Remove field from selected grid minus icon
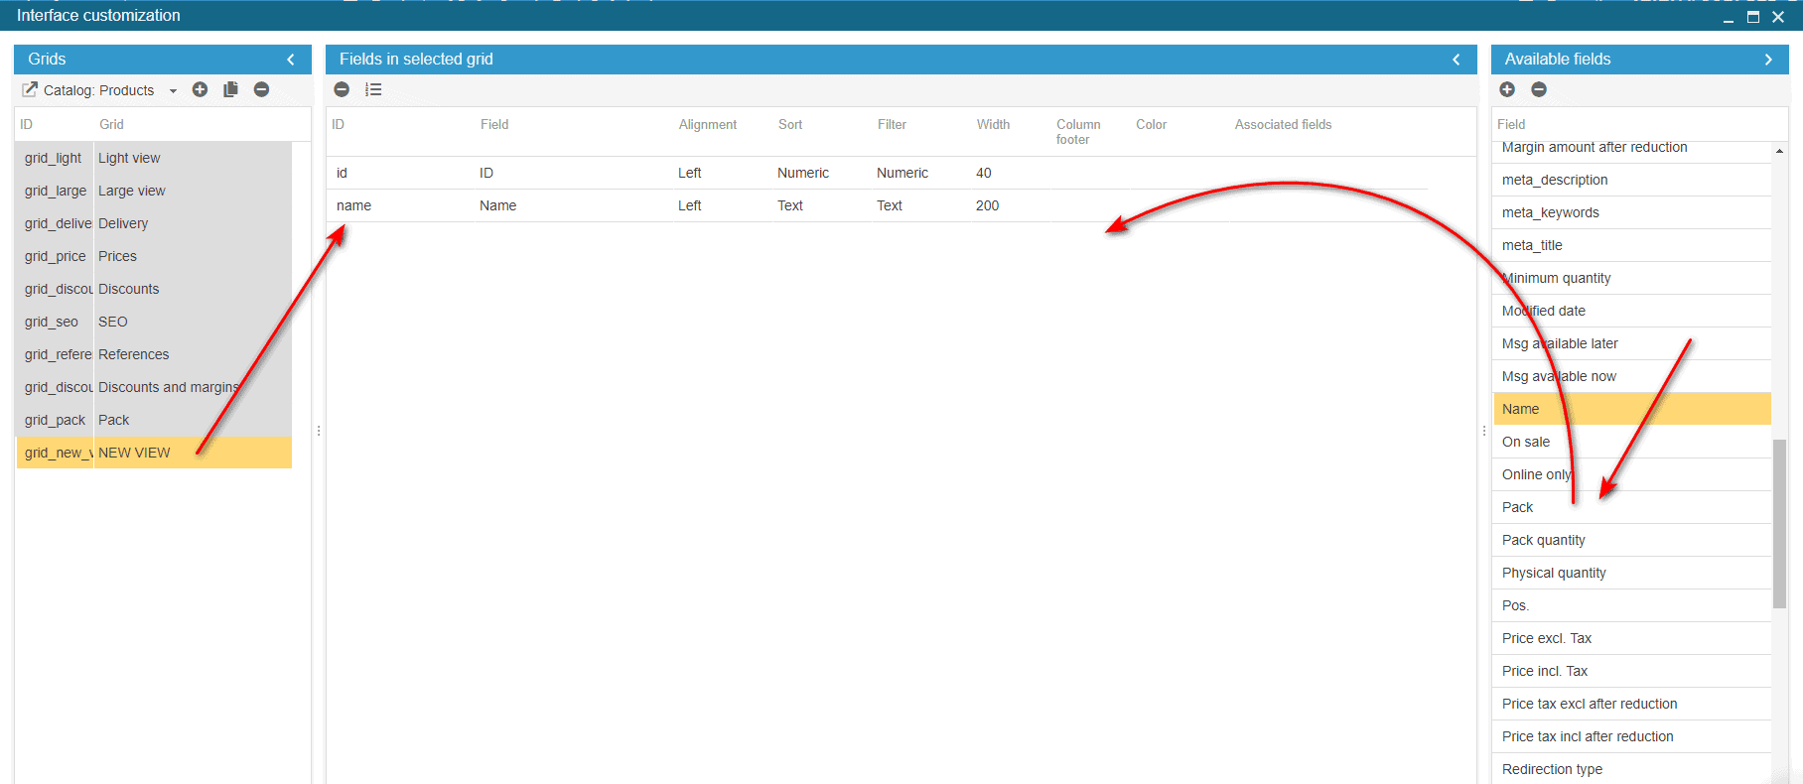This screenshot has height=784, width=1803. pyautogui.click(x=342, y=89)
